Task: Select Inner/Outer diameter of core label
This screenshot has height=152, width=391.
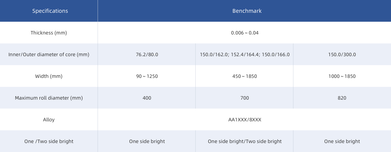Action: pos(49,55)
